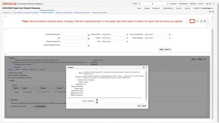
Task: Switch to the Notification scheduler tab
Action: 33,69
